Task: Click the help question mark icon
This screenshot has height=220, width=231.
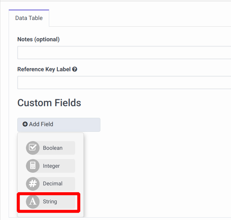Action: 75,70
